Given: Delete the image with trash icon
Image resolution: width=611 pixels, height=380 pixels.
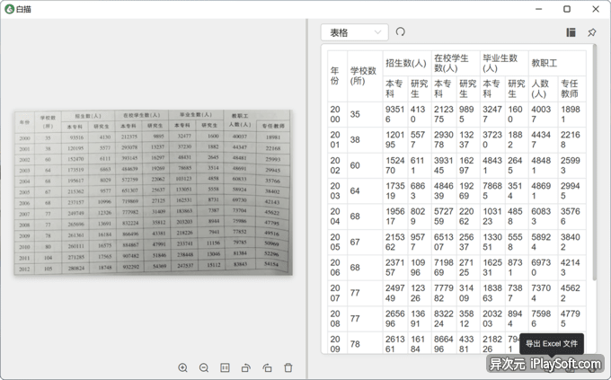Looking at the screenshot, I should (288, 368).
